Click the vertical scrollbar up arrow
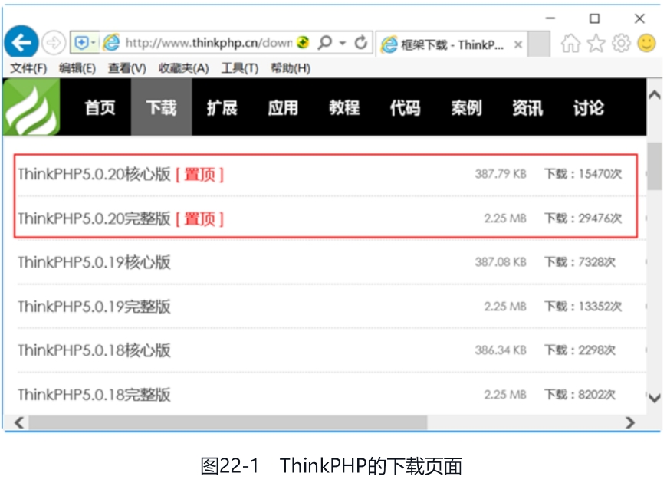Screen dimensions: 667x486 click(x=655, y=95)
